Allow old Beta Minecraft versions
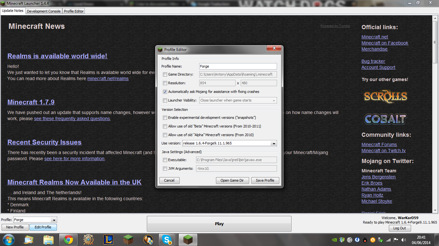This screenshot has width=439, height=246. (x=165, y=126)
